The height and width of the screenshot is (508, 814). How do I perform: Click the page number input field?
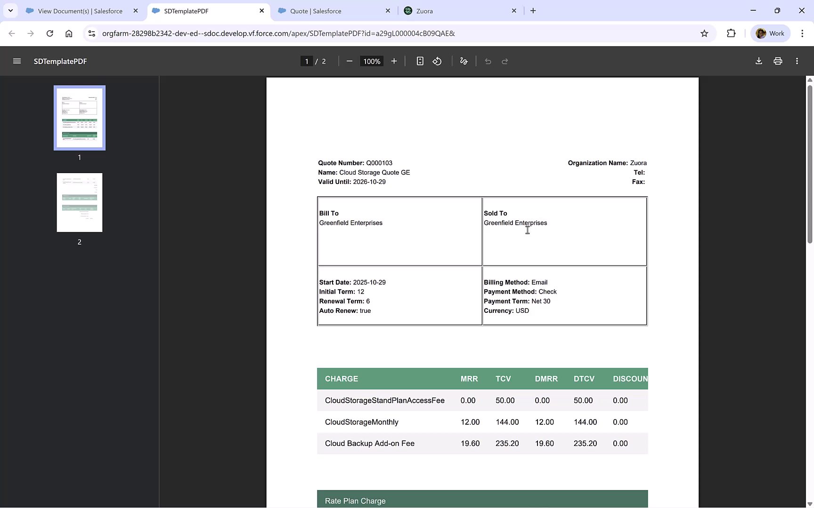(307, 61)
